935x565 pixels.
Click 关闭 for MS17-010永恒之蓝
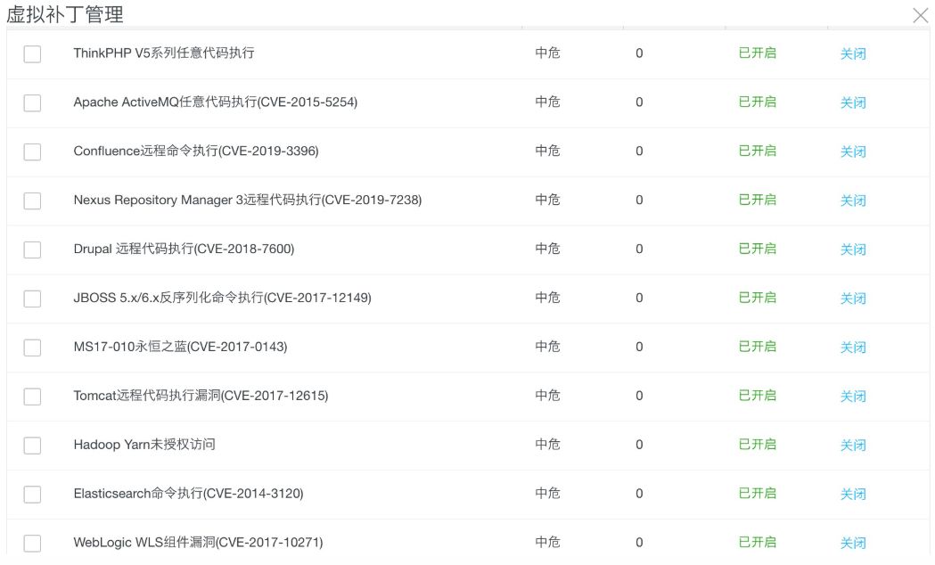pyautogui.click(x=853, y=347)
